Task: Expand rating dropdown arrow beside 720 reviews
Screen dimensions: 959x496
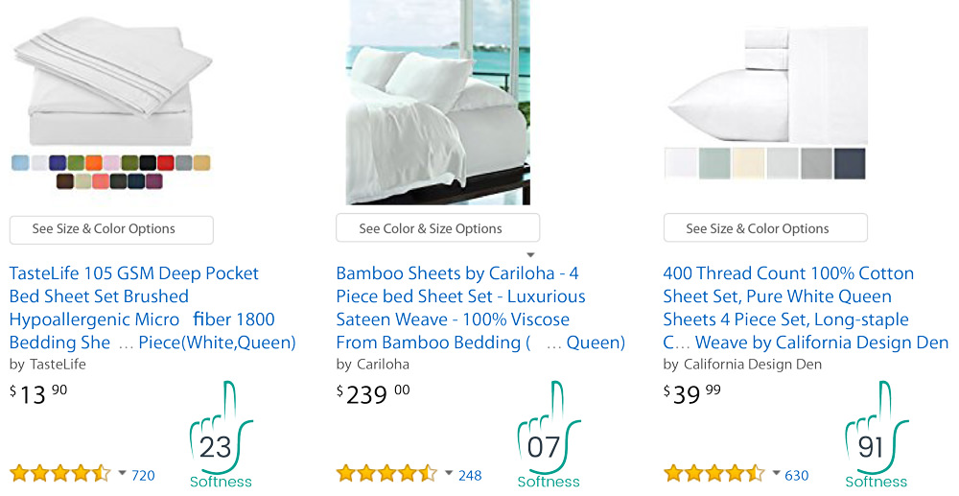Action: pyautogui.click(x=122, y=473)
